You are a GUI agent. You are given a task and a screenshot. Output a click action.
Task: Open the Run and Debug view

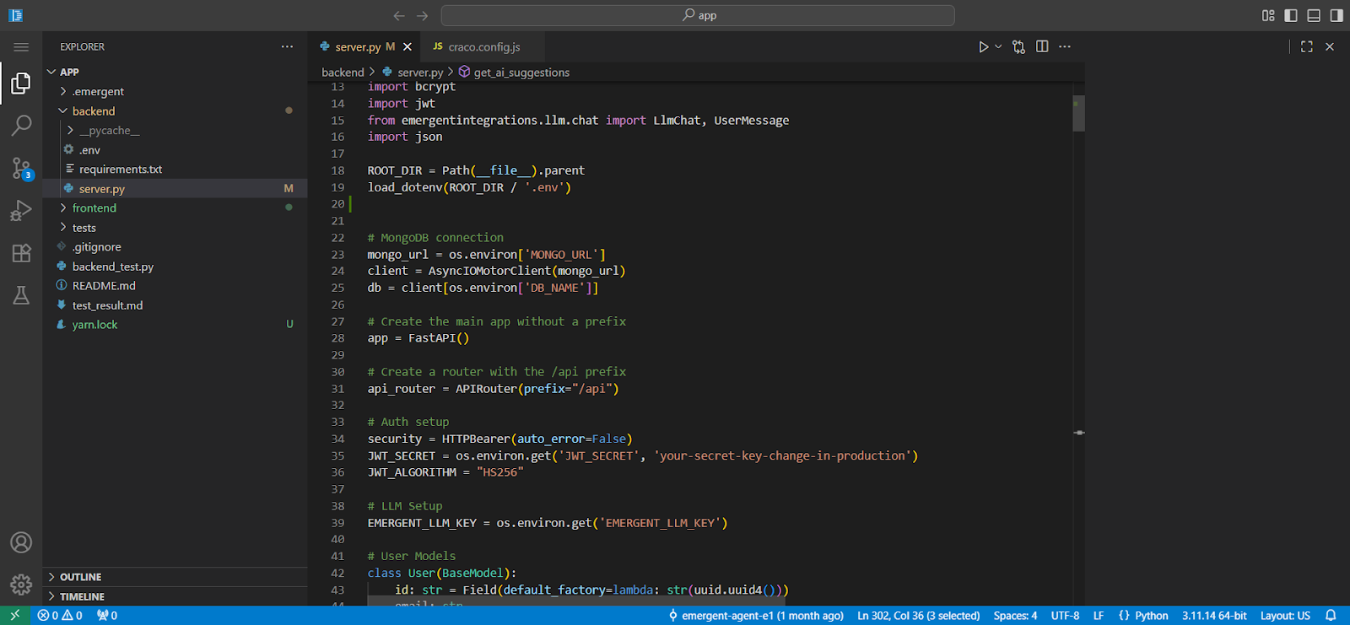pos(21,210)
